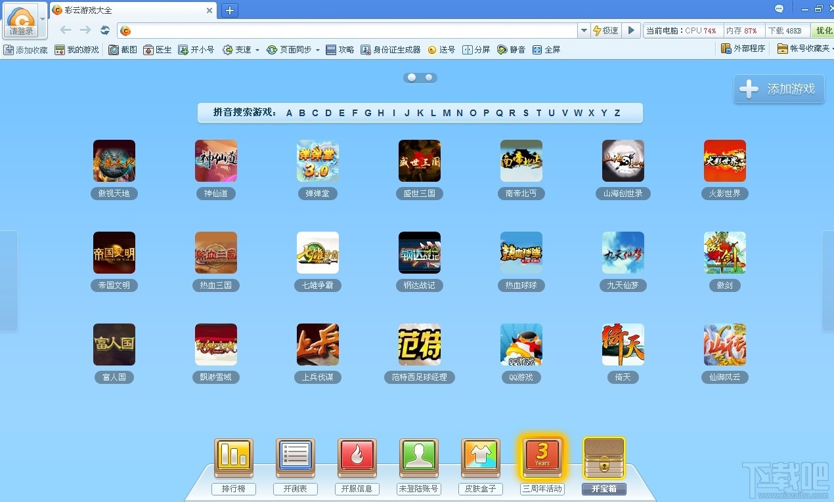This screenshot has height=502, width=834.
Task: Open the 三周年活动 event icon
Action: pos(542,457)
